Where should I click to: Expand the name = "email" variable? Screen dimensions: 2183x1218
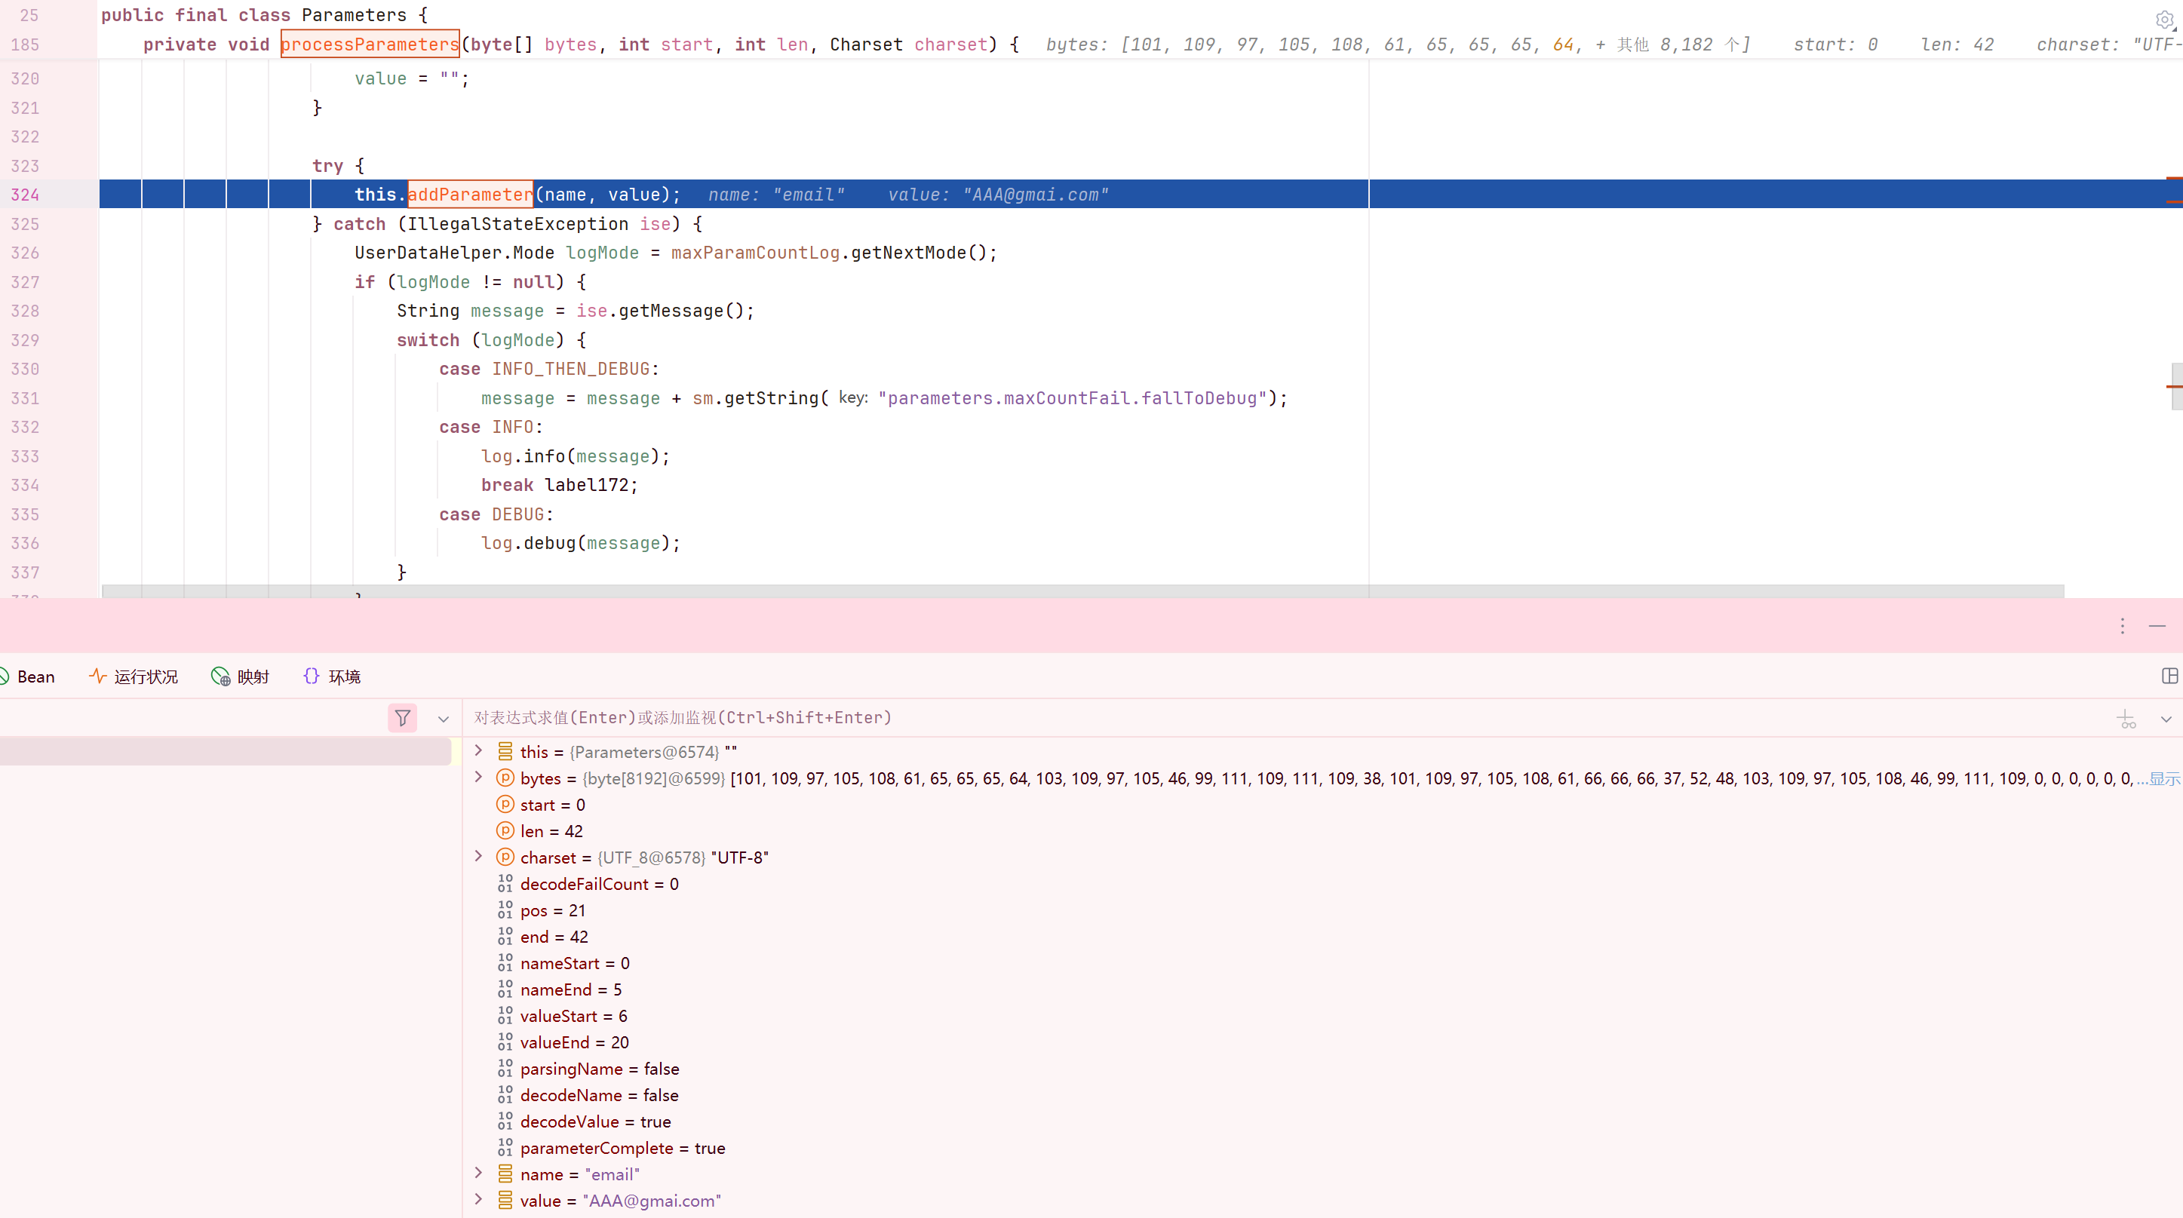pos(479,1173)
